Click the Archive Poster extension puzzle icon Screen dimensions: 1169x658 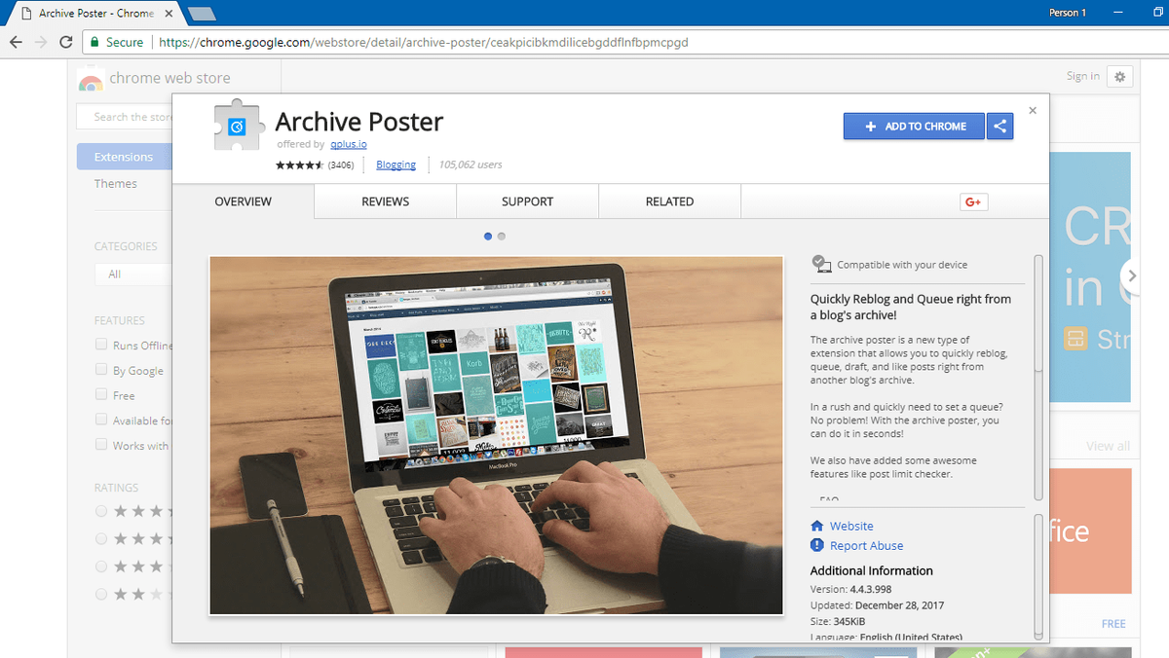tap(239, 126)
